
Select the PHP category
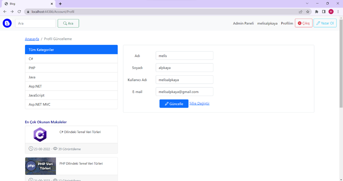pyautogui.click(x=71, y=68)
